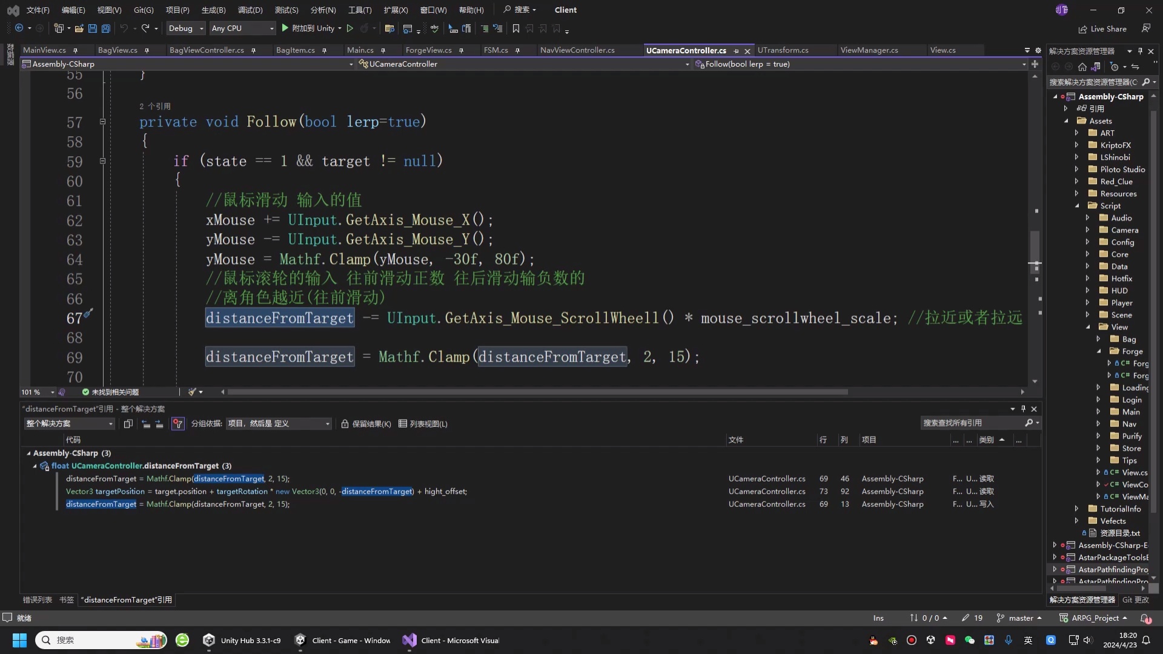This screenshot has height=654, width=1163.
Task: Toggle the references filter funnel button
Action: 177,424
